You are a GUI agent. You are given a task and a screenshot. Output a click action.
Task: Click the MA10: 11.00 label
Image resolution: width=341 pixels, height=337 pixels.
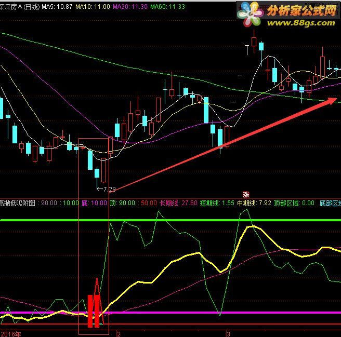point(93,7)
